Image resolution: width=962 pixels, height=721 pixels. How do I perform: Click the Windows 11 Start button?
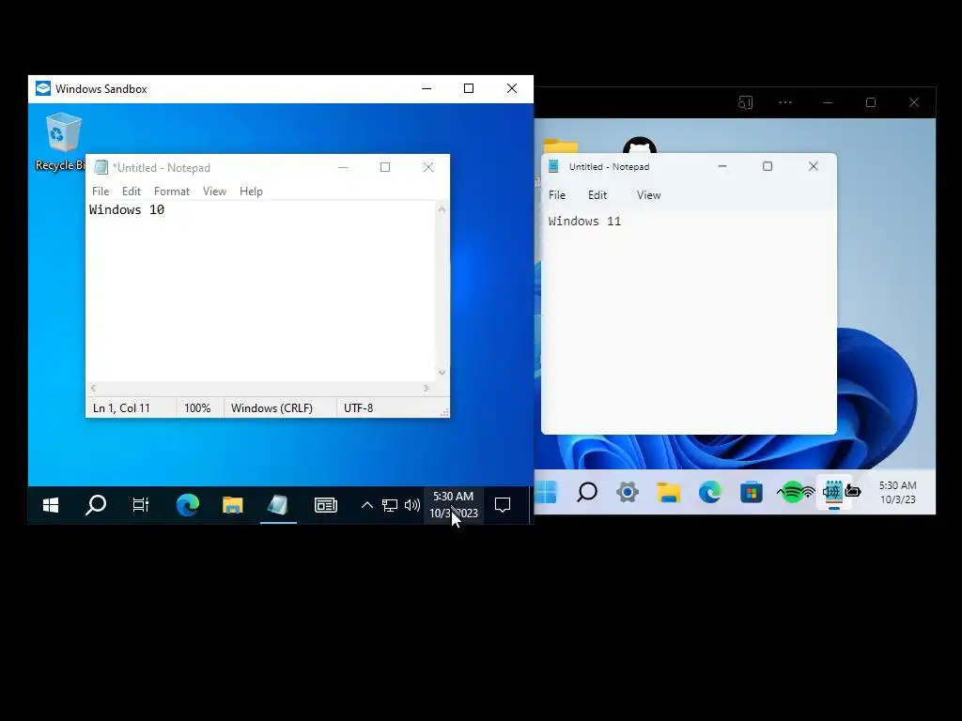pyautogui.click(x=546, y=492)
